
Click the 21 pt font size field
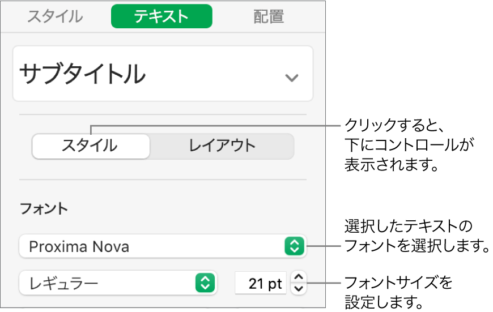(x=261, y=284)
